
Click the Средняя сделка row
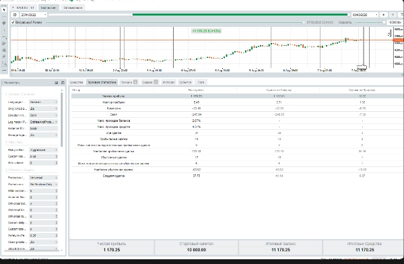237,176
